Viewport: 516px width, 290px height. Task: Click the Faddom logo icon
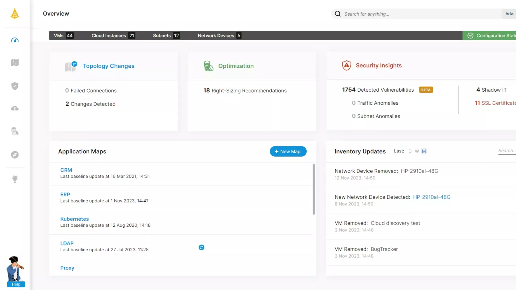point(15,13)
